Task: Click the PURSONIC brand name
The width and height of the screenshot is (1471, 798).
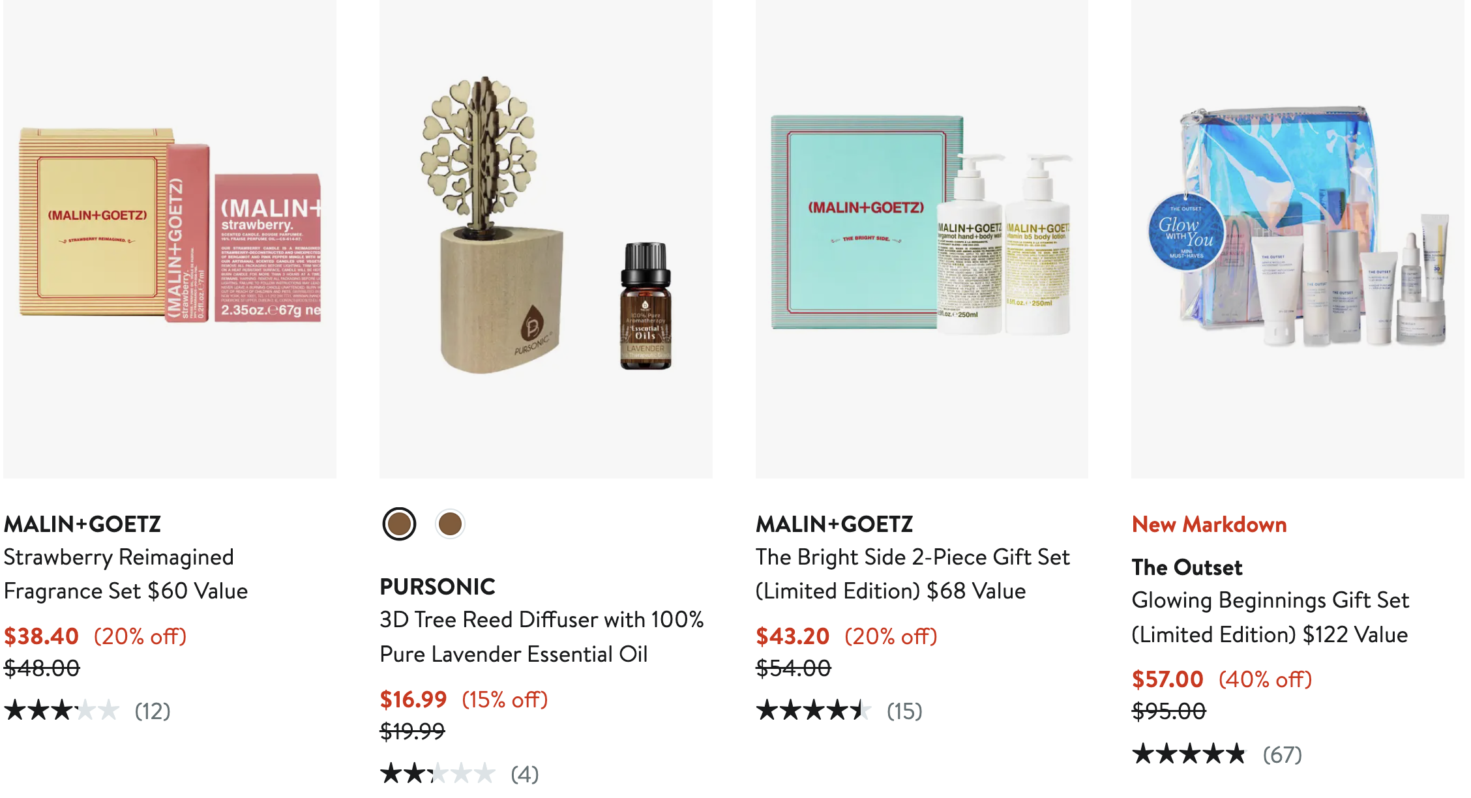Action: (438, 587)
